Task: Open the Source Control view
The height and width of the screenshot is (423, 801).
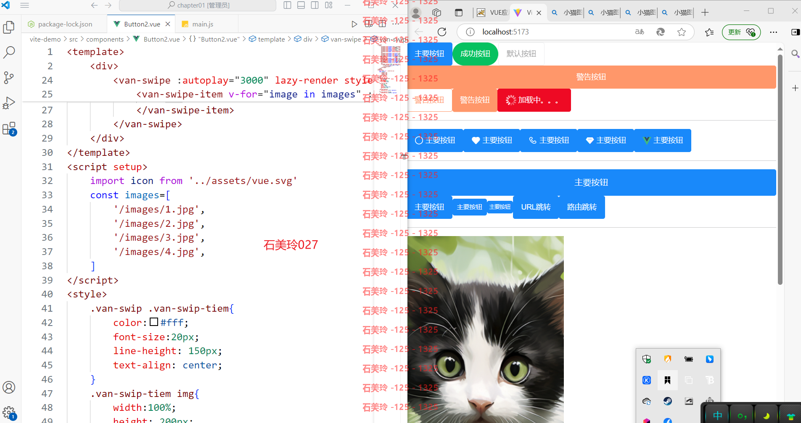Action: coord(9,78)
